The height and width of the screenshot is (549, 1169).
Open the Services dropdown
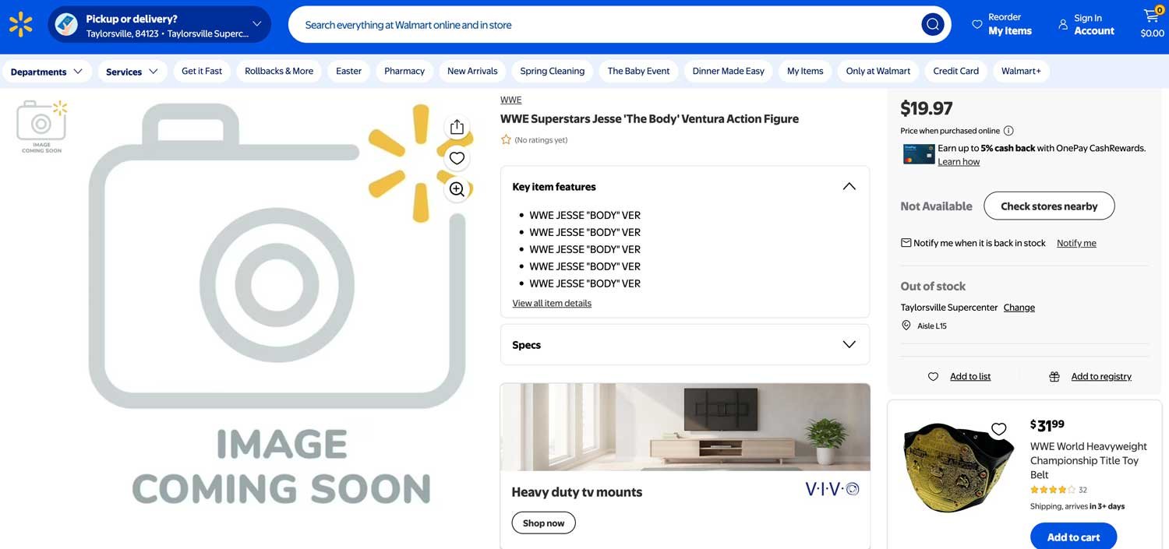(132, 72)
